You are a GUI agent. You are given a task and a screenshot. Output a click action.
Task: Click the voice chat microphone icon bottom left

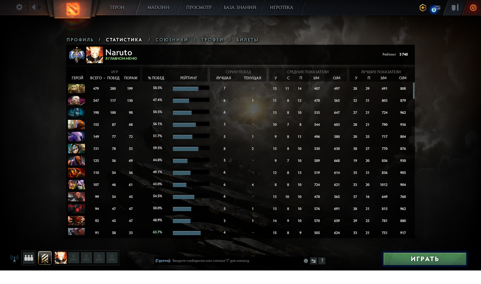(x=14, y=258)
